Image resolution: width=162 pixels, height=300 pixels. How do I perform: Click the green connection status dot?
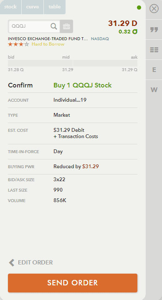tap(139, 8)
